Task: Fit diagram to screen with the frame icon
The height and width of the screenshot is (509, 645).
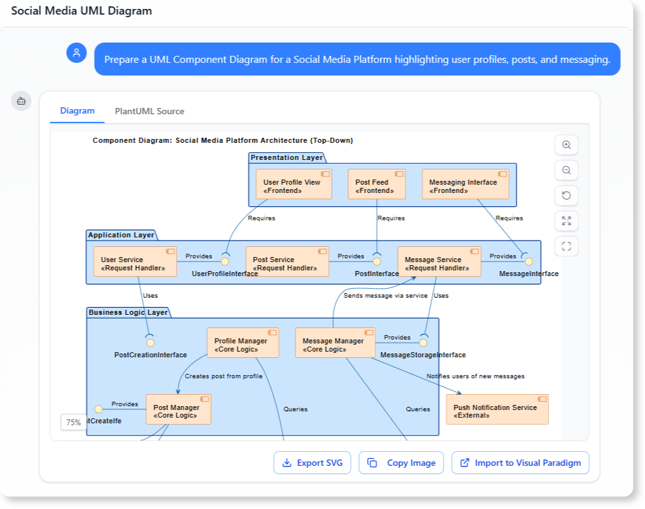Action: (x=566, y=246)
